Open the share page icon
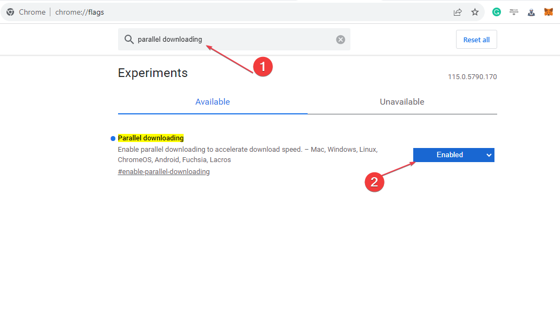The height and width of the screenshot is (309, 560). [458, 12]
